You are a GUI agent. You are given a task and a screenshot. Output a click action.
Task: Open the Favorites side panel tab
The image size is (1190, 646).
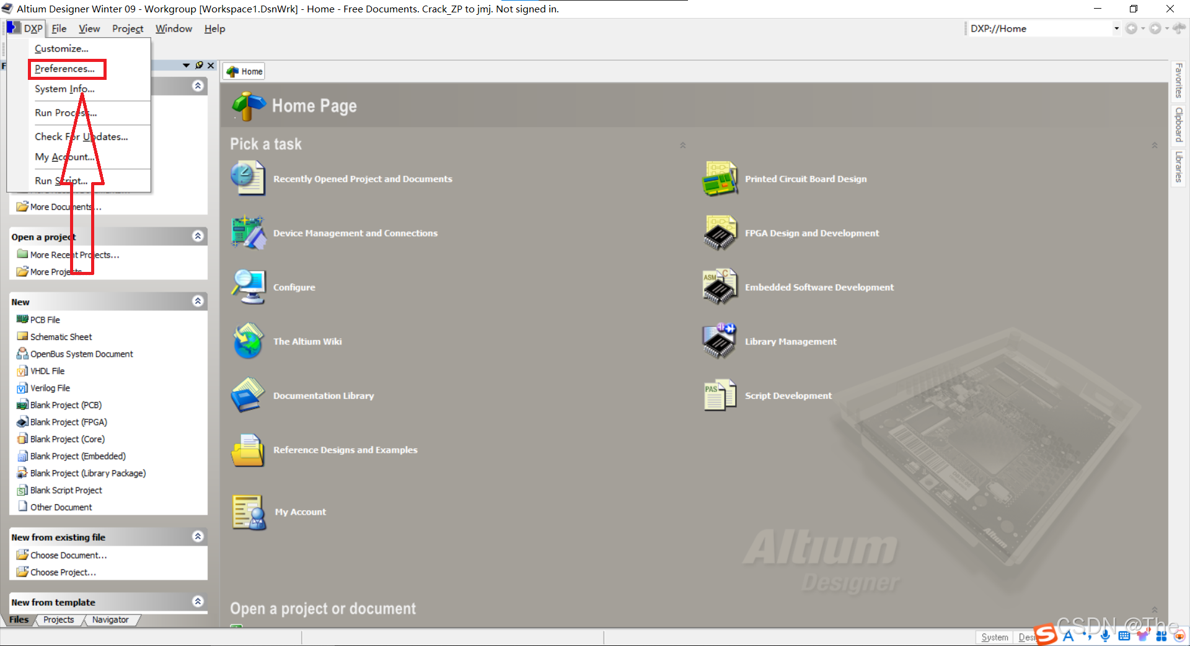[x=1179, y=81]
